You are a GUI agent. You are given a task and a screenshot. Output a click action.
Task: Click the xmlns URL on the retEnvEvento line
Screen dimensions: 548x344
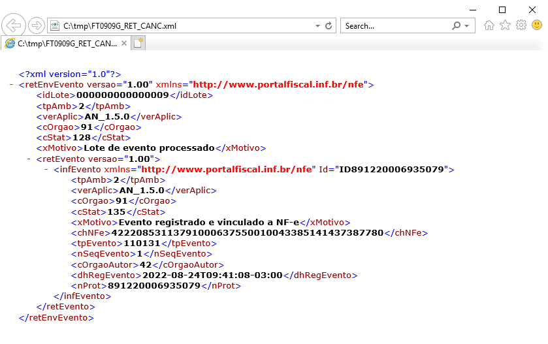click(278, 84)
